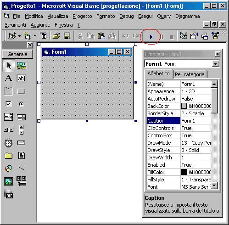Click the BackColor gray color swatch

click(x=184, y=106)
